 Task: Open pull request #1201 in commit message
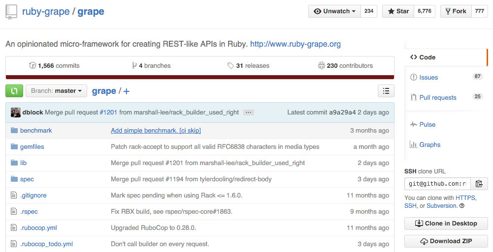point(108,112)
